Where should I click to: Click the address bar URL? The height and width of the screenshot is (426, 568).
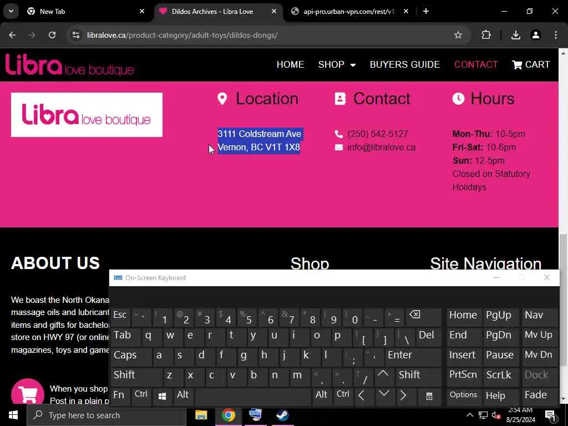182,35
